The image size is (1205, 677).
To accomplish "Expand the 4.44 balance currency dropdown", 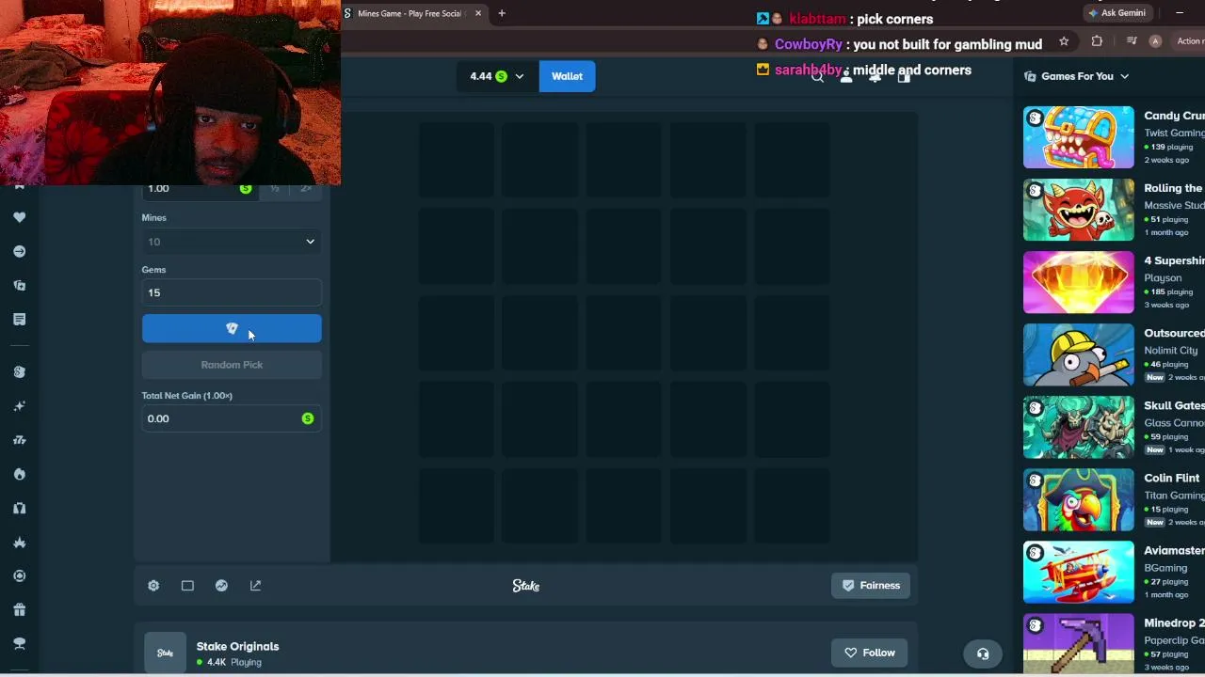I will pyautogui.click(x=496, y=76).
